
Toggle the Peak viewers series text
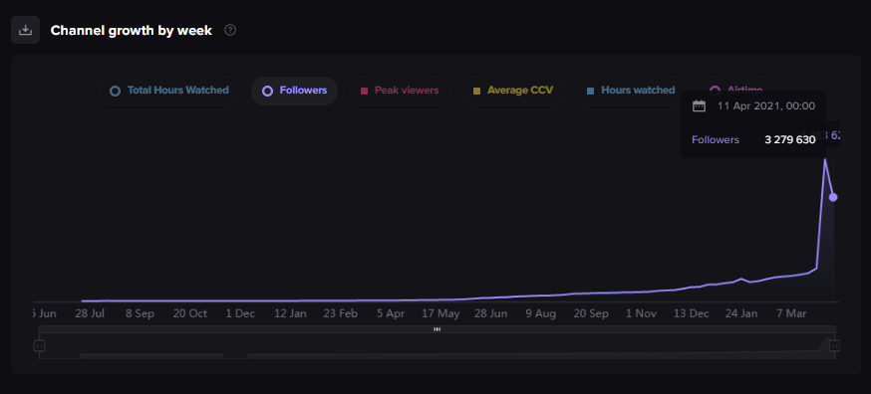[x=407, y=90]
